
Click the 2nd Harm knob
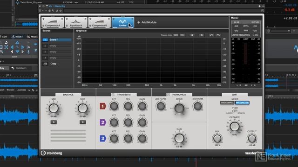[161, 106]
